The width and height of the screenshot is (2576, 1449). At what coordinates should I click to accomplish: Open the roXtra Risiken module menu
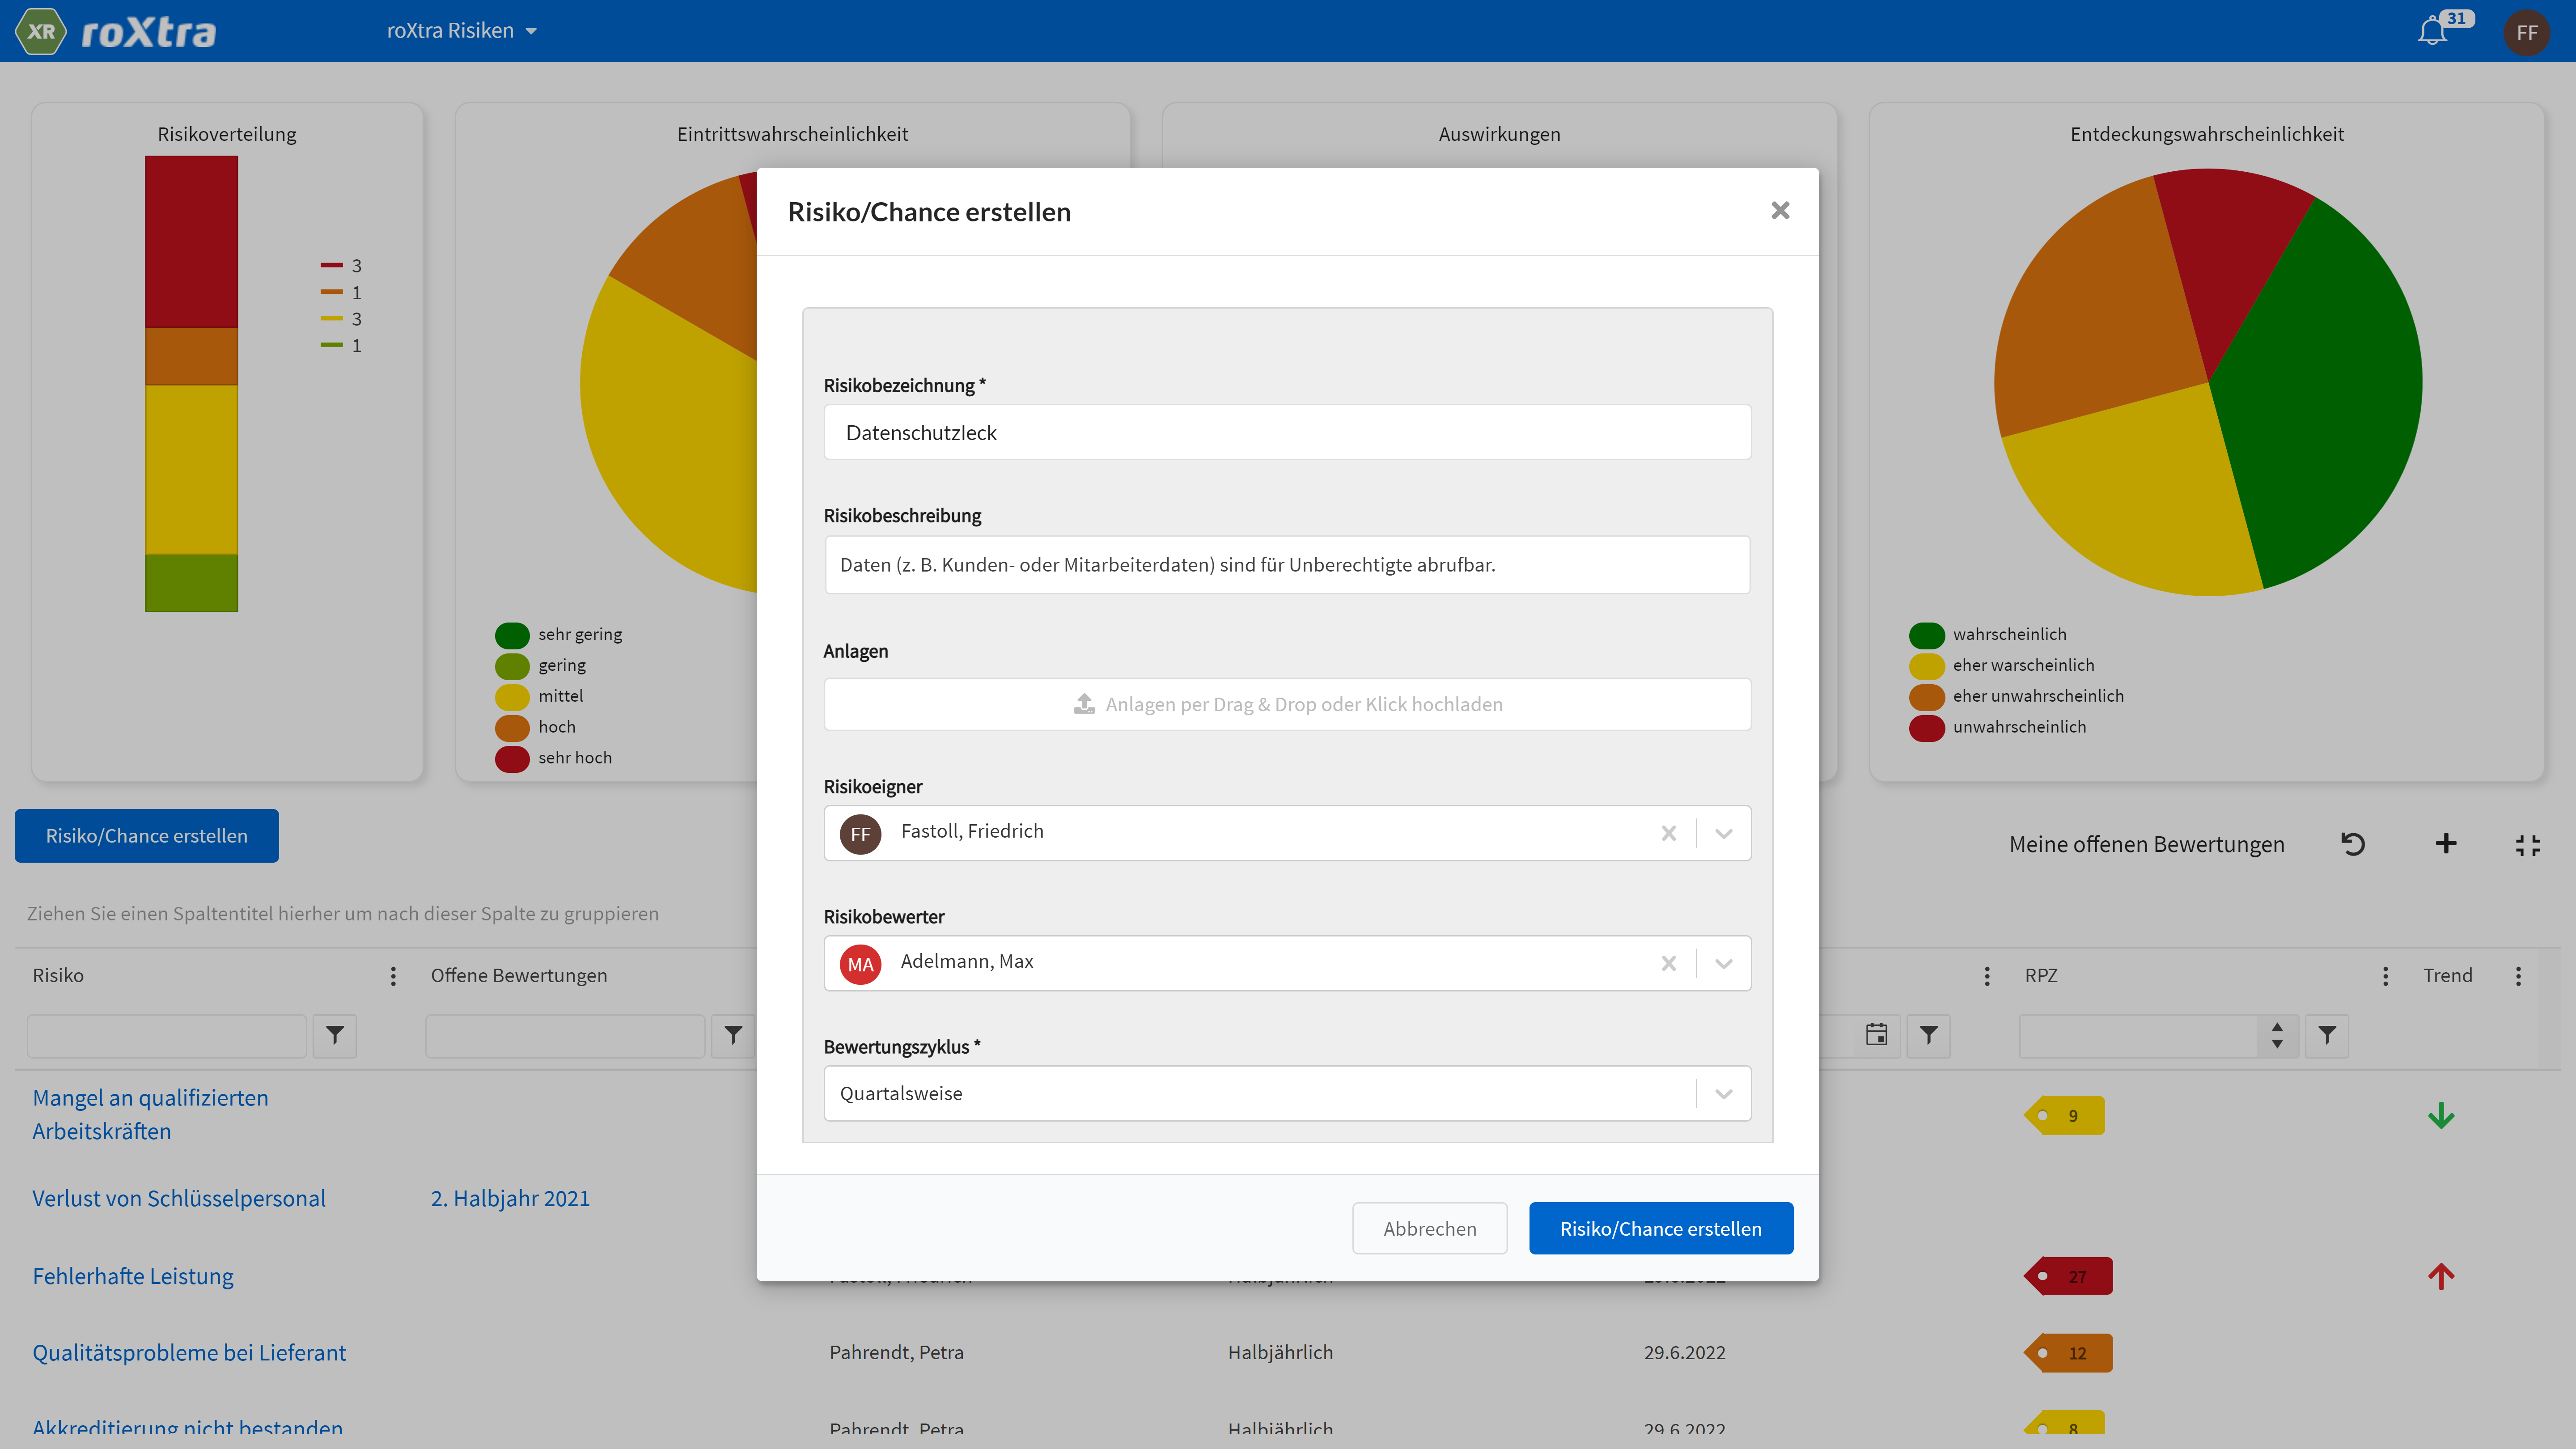[x=462, y=31]
